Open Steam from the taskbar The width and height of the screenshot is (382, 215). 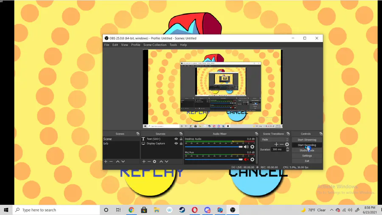(182, 210)
